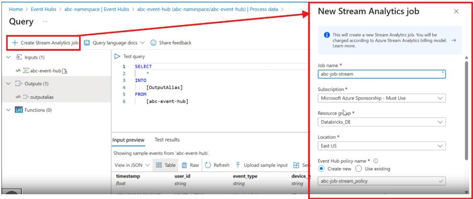The height and width of the screenshot is (199, 474).
Task: Switch preview to Table view
Action: click(x=166, y=165)
